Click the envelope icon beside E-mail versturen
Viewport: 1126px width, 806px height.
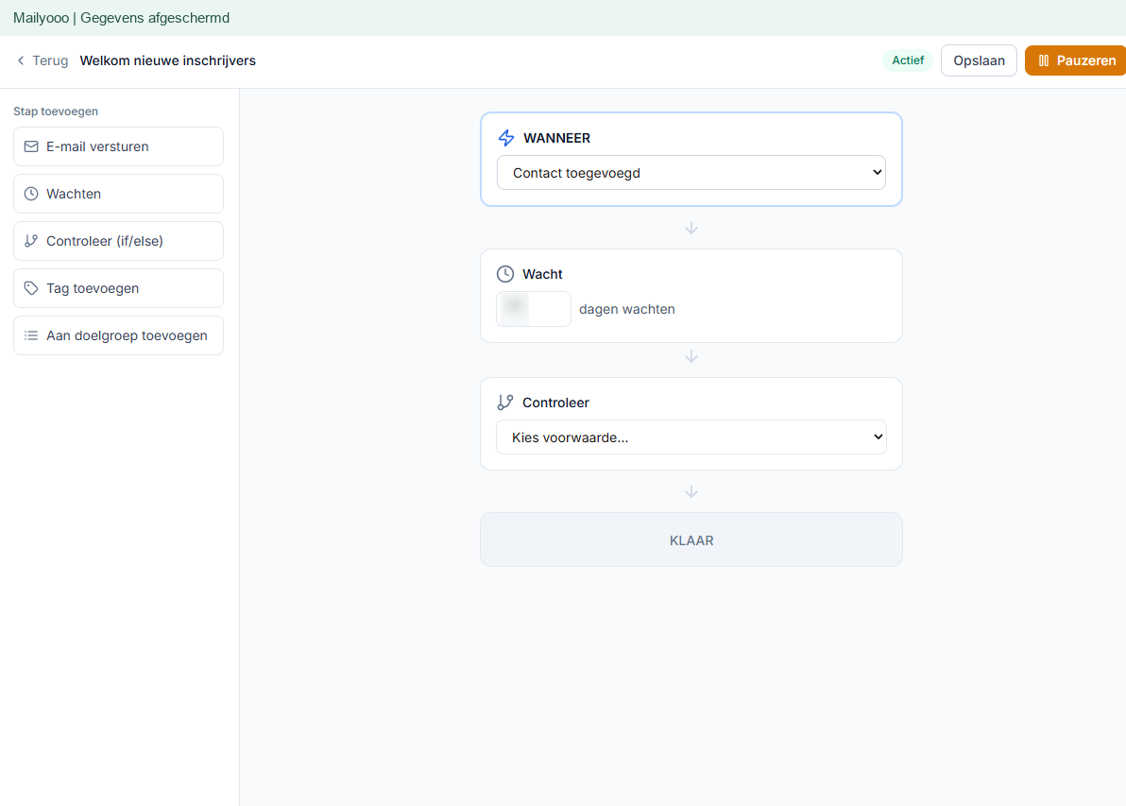pyautogui.click(x=31, y=146)
